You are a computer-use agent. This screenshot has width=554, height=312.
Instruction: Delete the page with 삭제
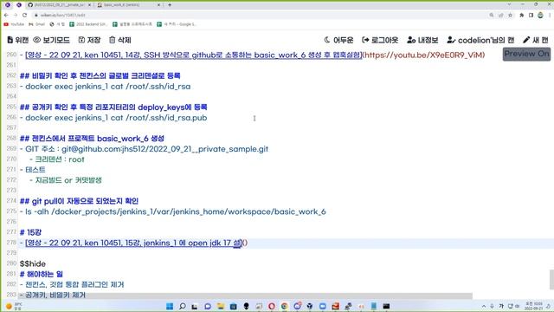(120, 40)
